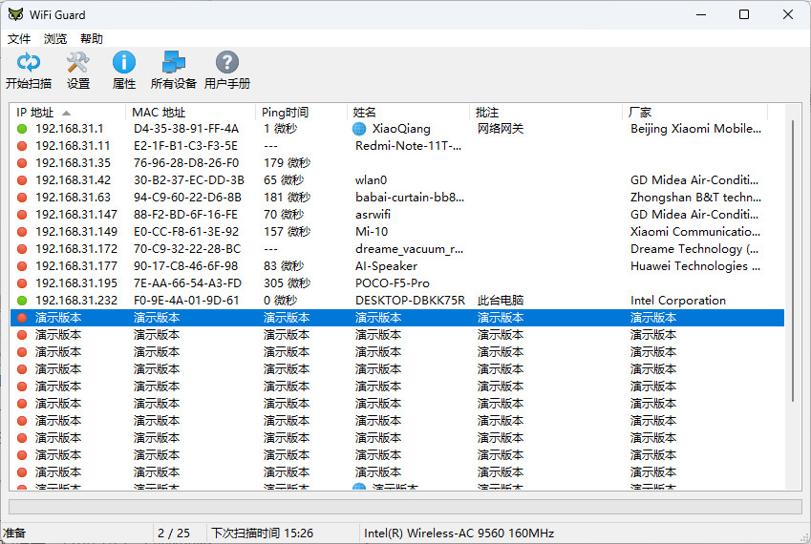This screenshot has width=811, height=544.
Task: Click red status dot of 192.168.31.42
Action: 22,180
